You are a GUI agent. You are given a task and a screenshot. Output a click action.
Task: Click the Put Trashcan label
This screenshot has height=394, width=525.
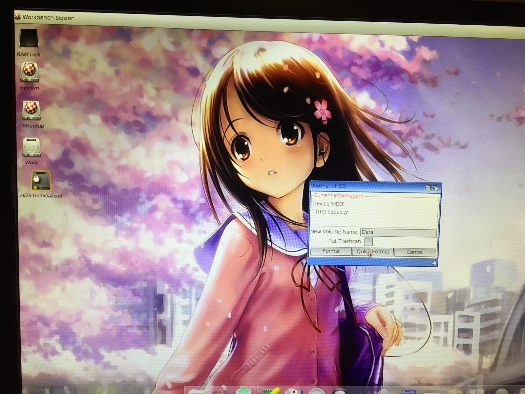[x=345, y=241]
